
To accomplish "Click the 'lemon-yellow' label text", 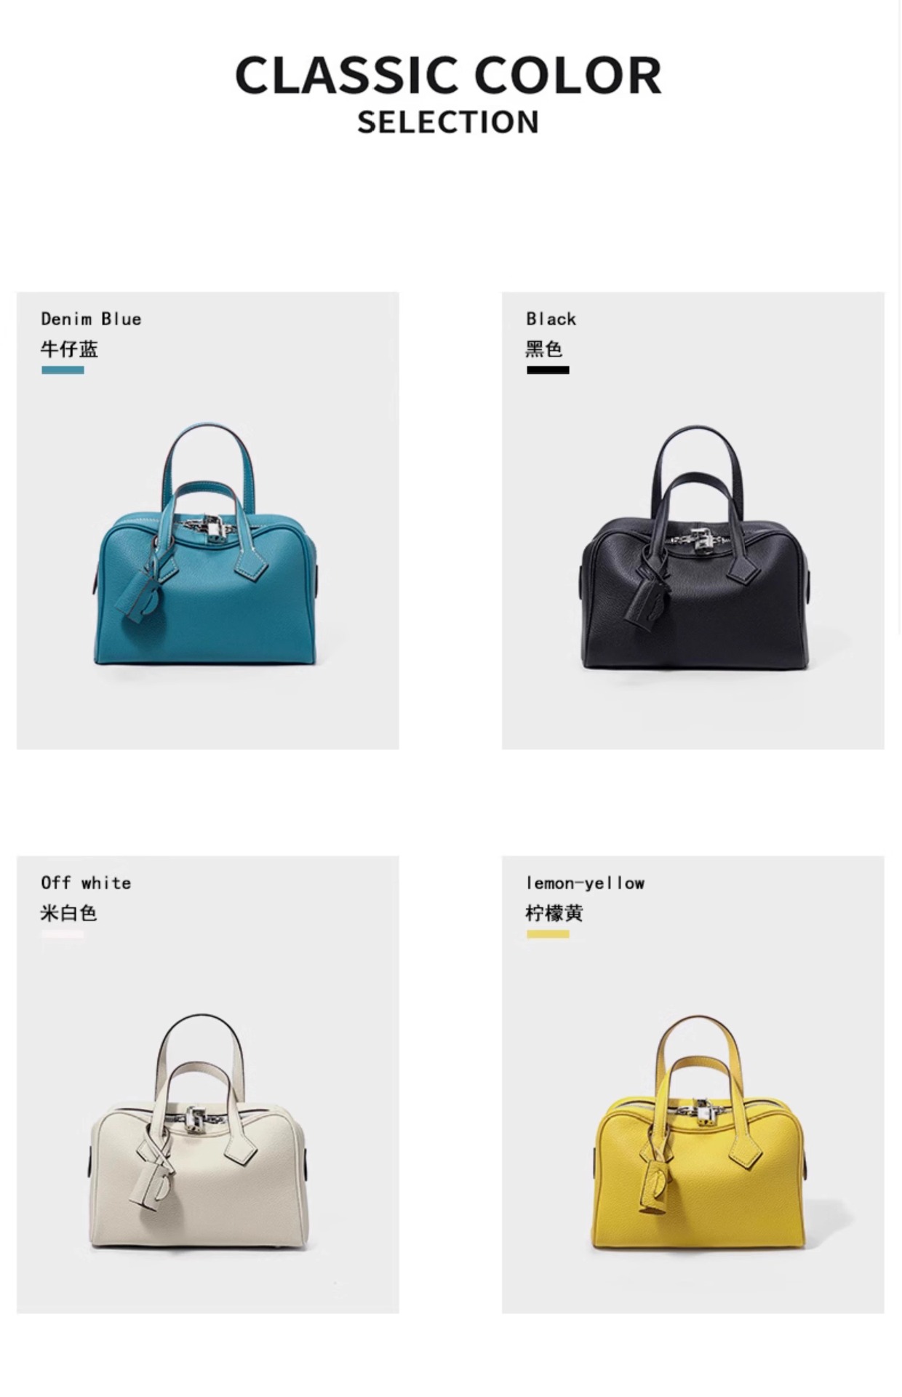I will point(586,883).
